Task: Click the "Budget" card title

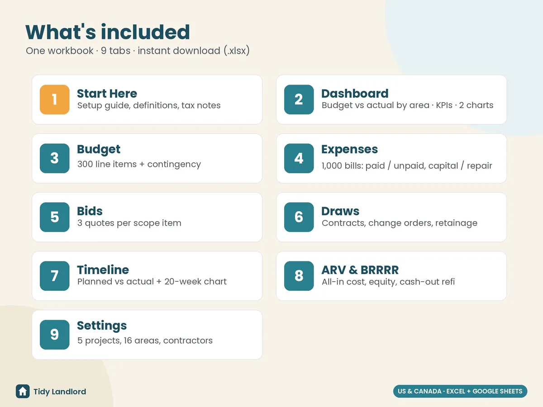Action: click(99, 150)
